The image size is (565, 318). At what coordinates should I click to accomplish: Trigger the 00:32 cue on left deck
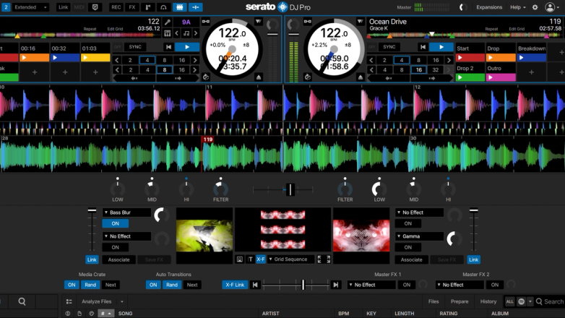(x=65, y=58)
